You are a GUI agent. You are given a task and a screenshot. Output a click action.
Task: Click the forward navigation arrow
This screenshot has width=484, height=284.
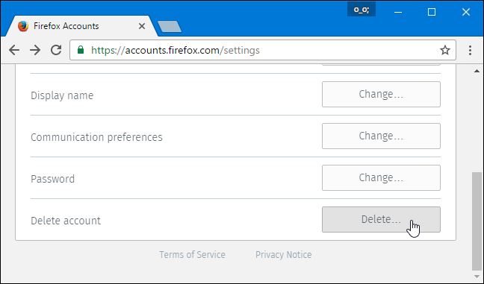tap(35, 50)
